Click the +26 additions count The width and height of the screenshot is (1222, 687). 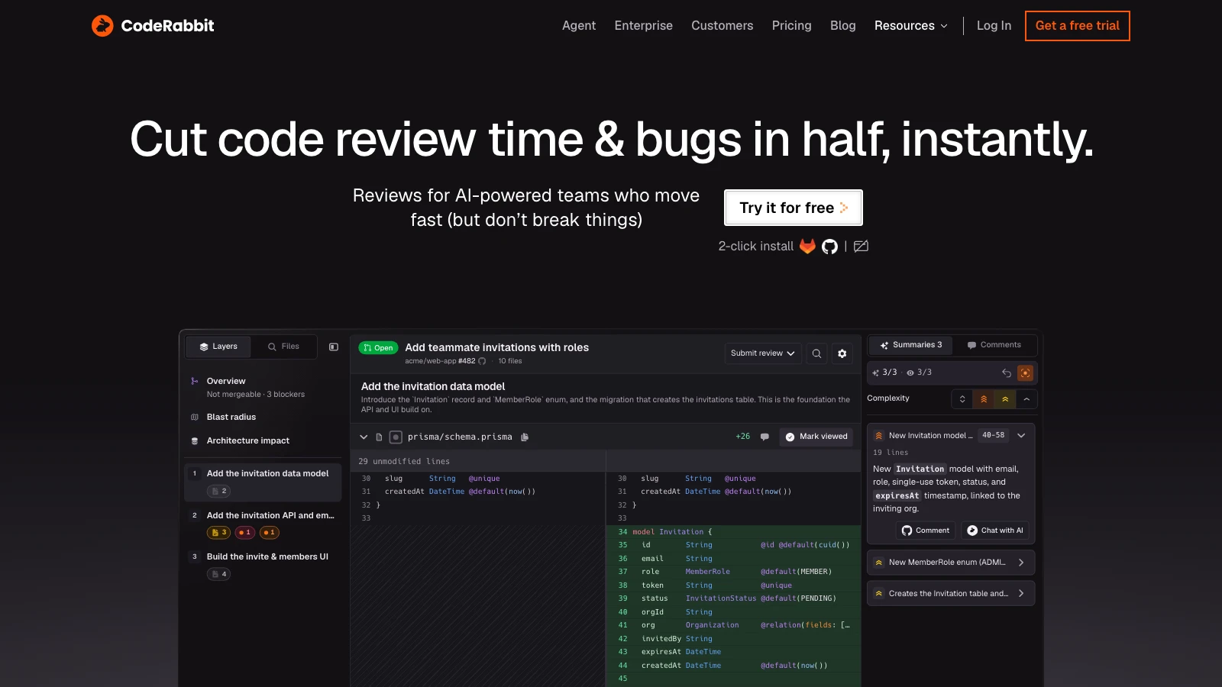(x=742, y=437)
